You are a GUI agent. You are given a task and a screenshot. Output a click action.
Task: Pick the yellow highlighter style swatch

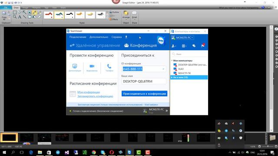point(90,15)
